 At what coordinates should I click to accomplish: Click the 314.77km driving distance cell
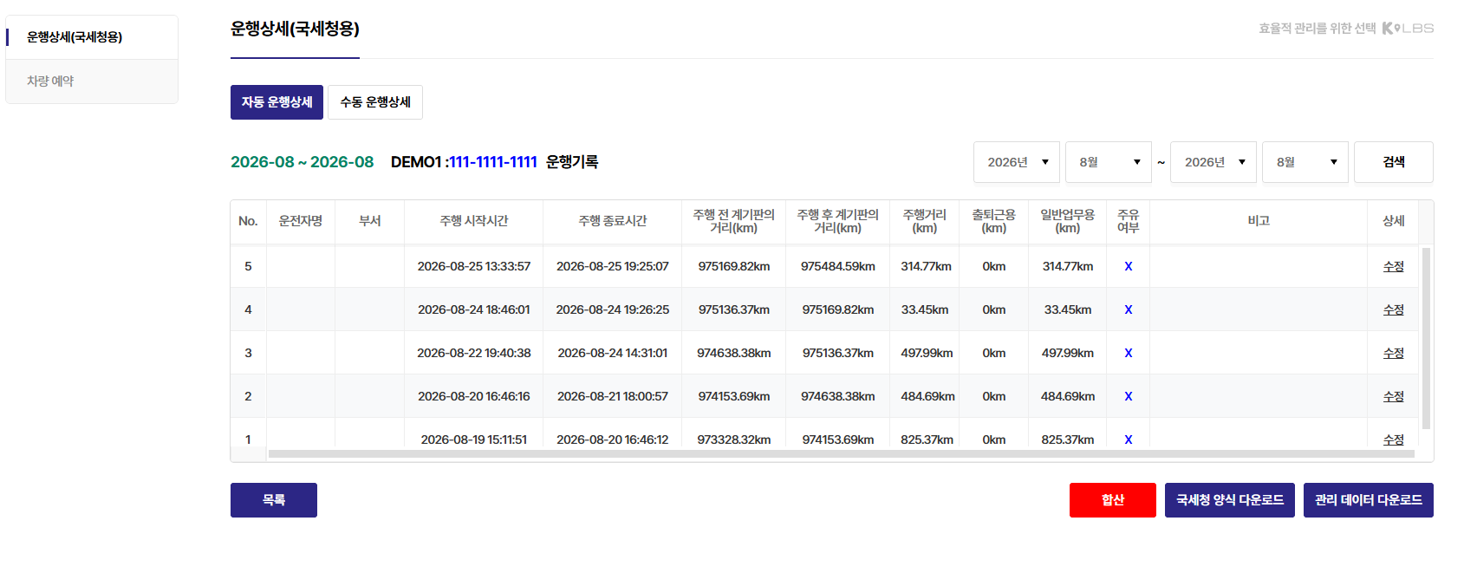point(926,266)
